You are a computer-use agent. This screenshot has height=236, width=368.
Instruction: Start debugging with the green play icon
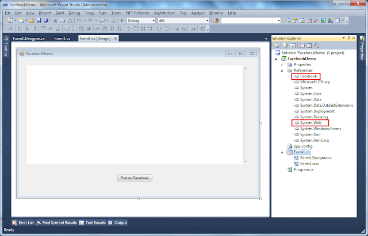click(x=121, y=21)
